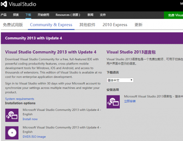Click the language pack web installer icon

(x=113, y=102)
